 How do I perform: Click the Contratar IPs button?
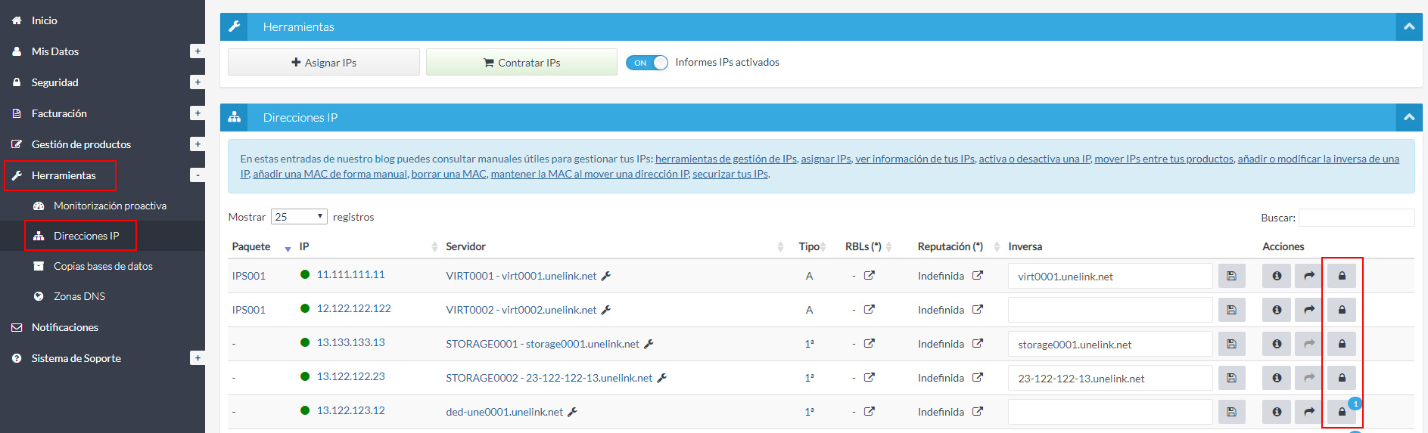point(521,63)
